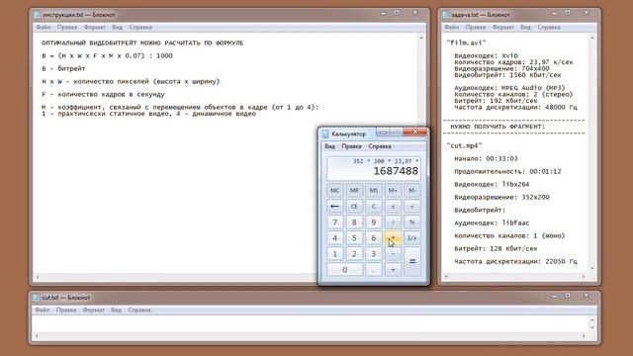Image resolution: width=633 pixels, height=356 pixels.
Task: Click the scroll-down arrow in задача.txt window
Action: [592, 268]
